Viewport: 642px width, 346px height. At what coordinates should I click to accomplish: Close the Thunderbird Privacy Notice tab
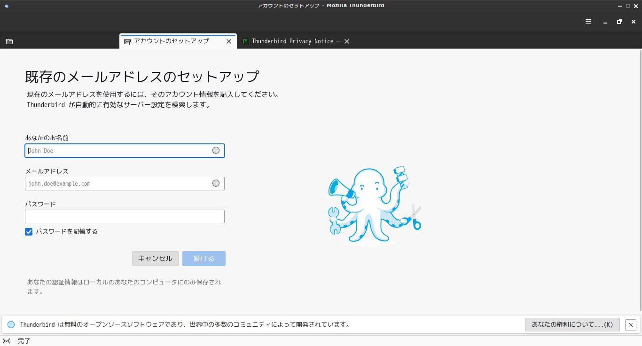[x=347, y=41]
